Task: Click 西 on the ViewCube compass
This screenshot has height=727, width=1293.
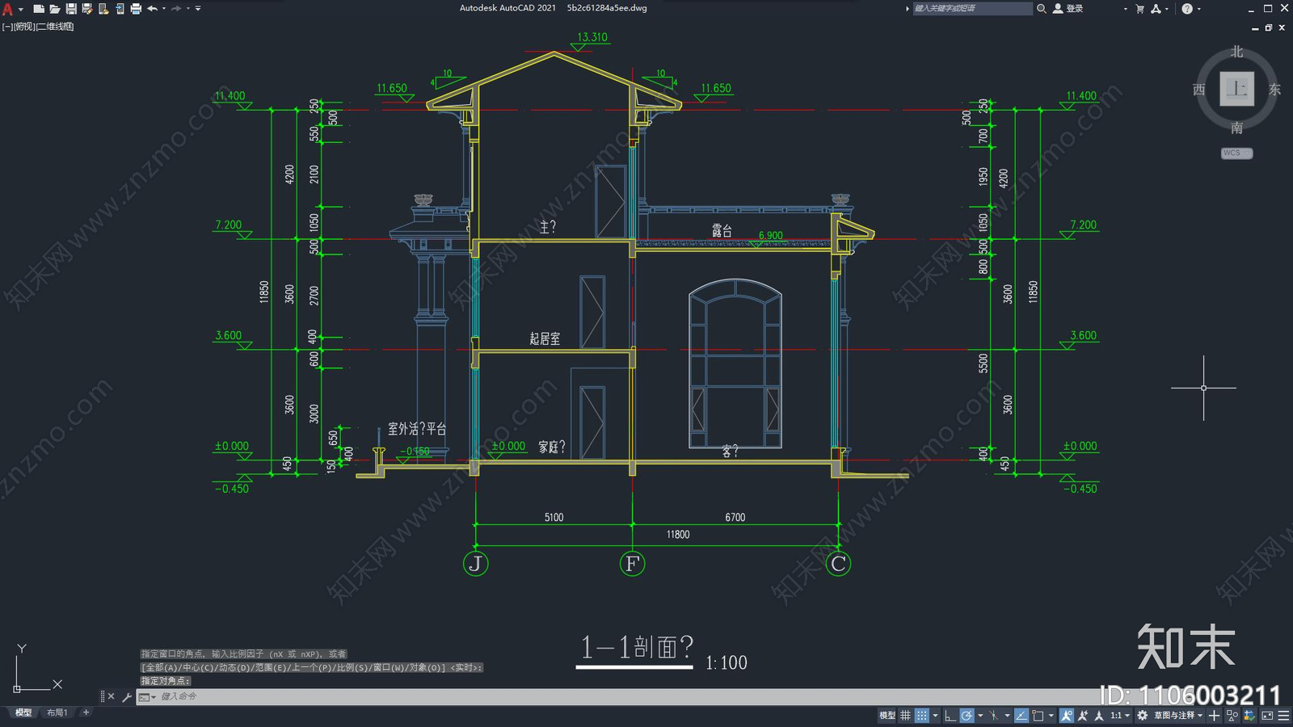Action: [x=1199, y=90]
